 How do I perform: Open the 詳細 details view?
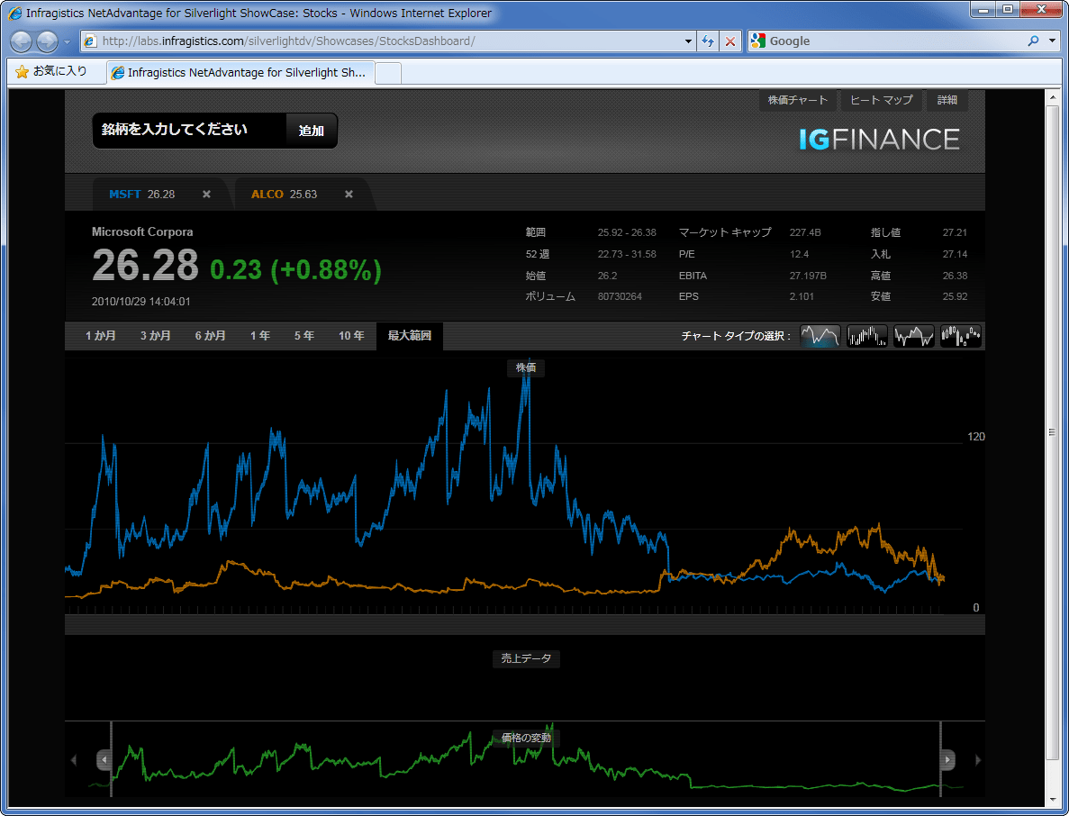coord(947,100)
